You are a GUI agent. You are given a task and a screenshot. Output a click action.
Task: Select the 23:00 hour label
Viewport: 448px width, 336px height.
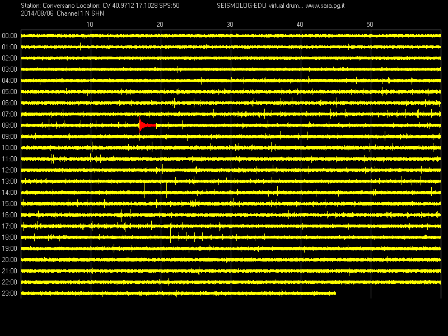point(10,293)
